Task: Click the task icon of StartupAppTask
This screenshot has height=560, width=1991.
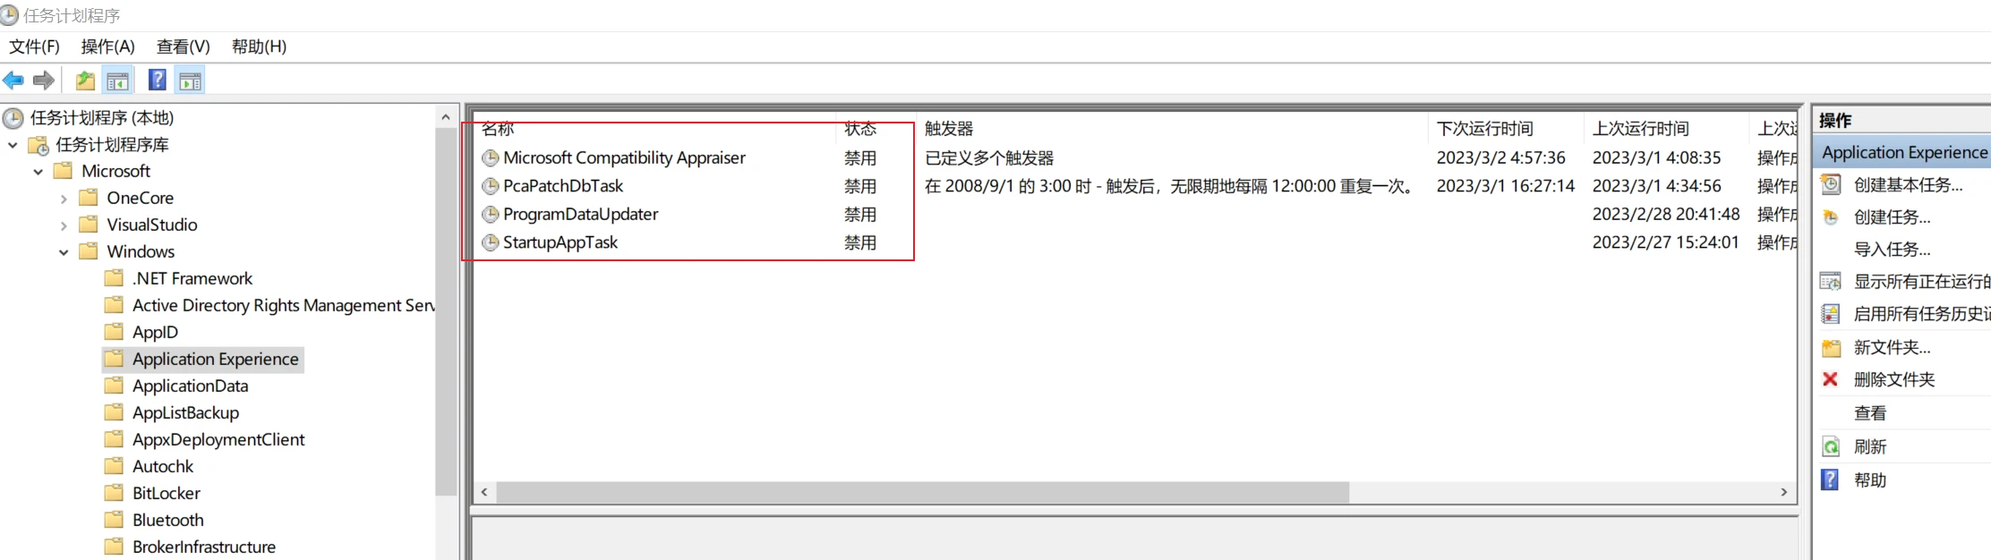Action: (x=491, y=242)
